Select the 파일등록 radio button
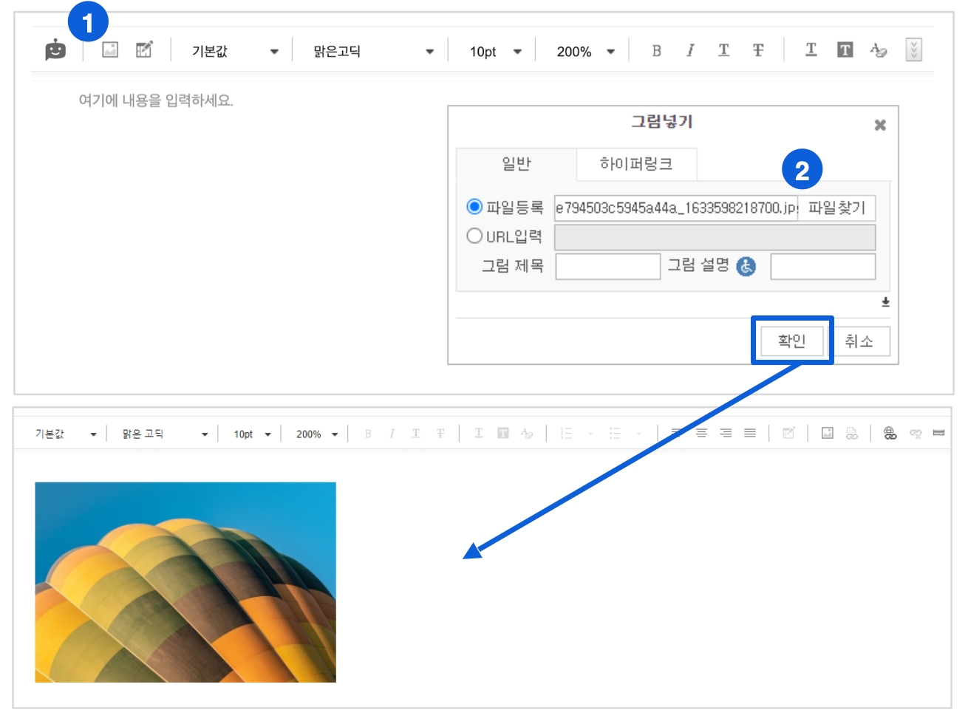Screen dimensions: 968x721 point(474,207)
